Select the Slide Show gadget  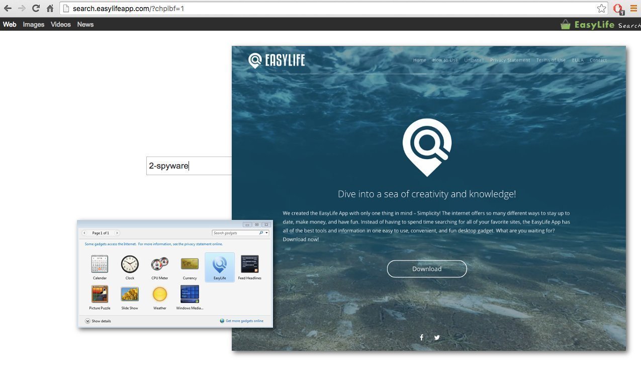point(130,297)
